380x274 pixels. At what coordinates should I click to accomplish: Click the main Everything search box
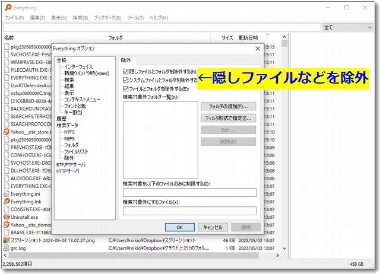click(x=162, y=27)
